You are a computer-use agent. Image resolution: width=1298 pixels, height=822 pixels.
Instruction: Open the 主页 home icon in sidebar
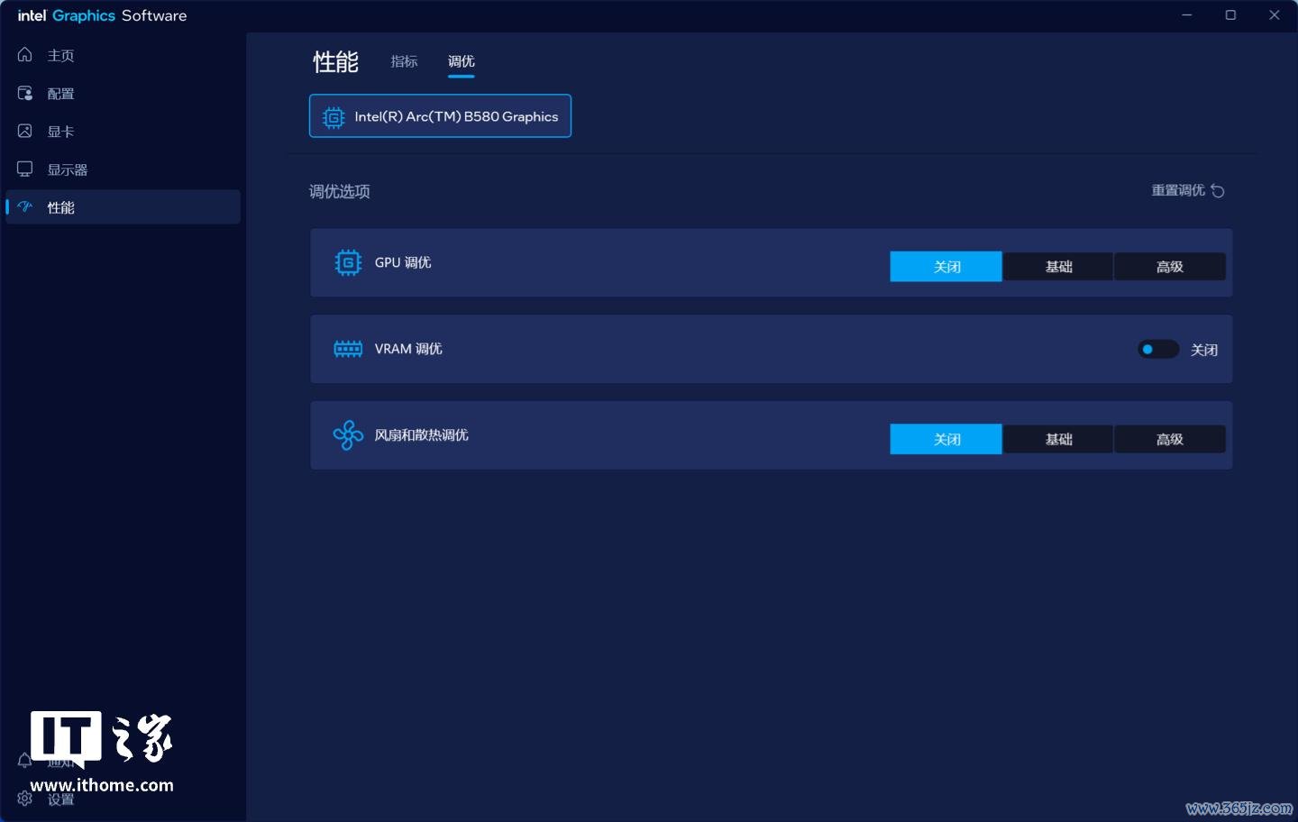click(25, 55)
